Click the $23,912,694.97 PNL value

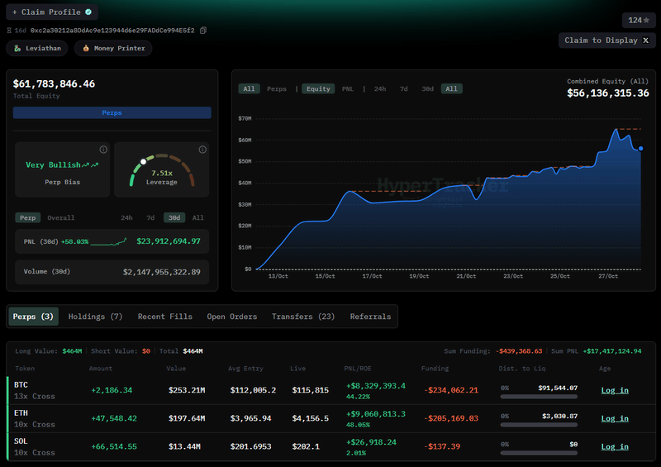pos(169,241)
